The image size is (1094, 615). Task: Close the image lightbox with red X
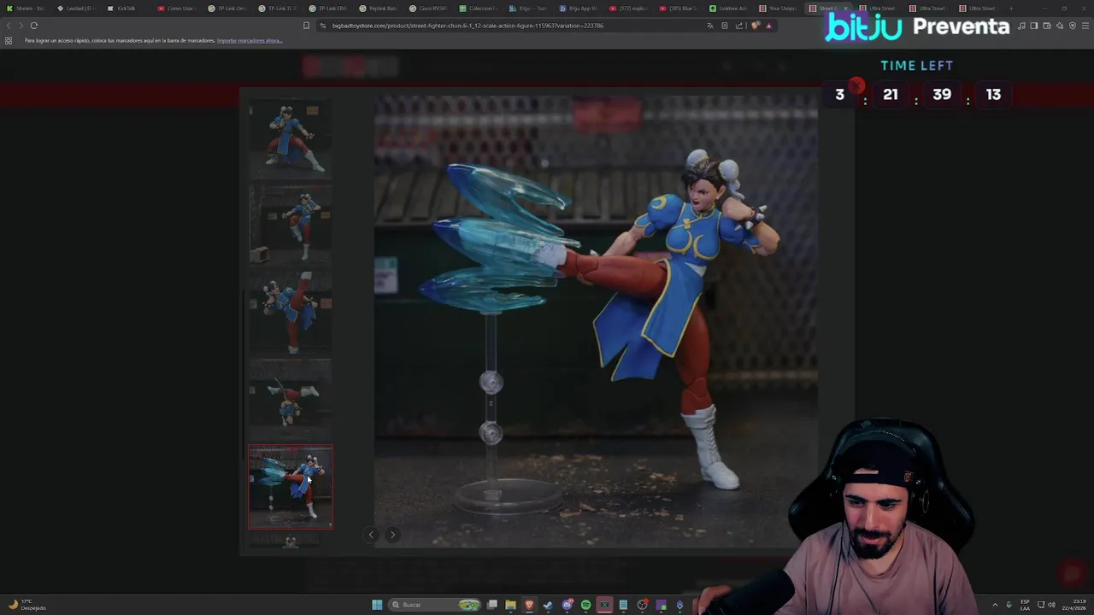(856, 86)
